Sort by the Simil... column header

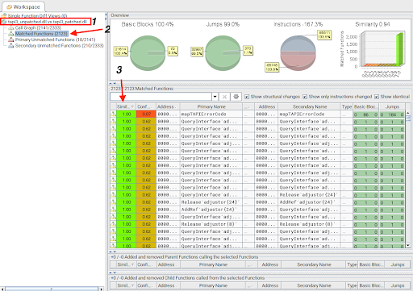[x=126, y=106]
